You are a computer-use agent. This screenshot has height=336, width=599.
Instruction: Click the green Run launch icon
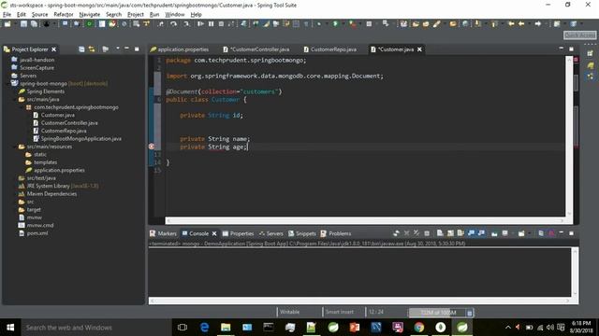tap(335, 24)
